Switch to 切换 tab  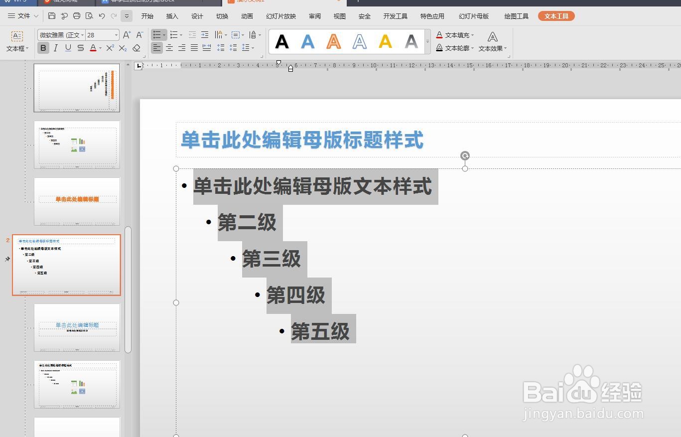pyautogui.click(x=222, y=16)
